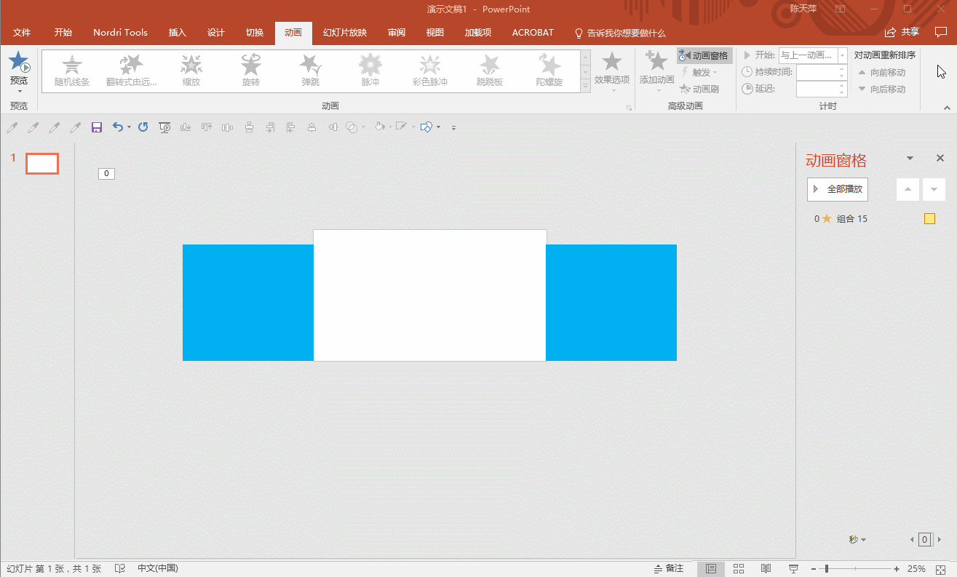957x577 pixels.
Task: Click the comments speech bubble icon
Action: click(940, 32)
